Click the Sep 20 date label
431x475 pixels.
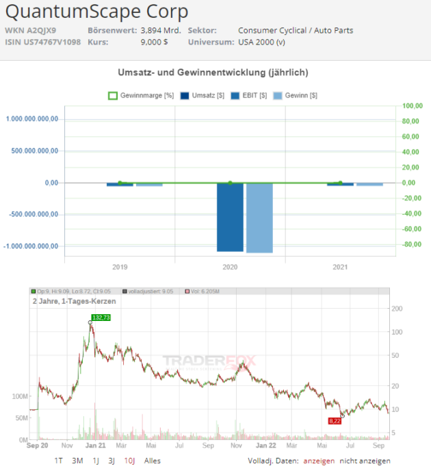(37, 446)
